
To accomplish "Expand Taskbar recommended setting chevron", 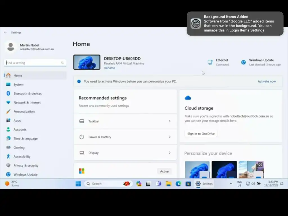I will tap(170, 121).
